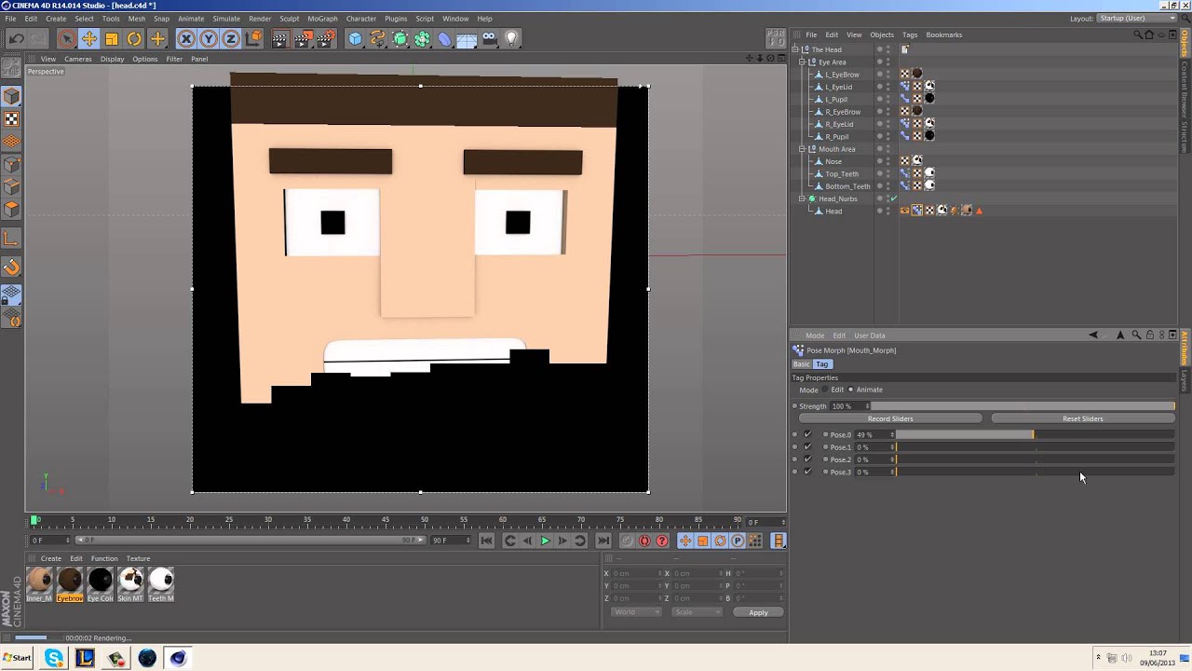The height and width of the screenshot is (671, 1192).
Task: Click the Apply button in coordinates
Action: click(x=758, y=612)
